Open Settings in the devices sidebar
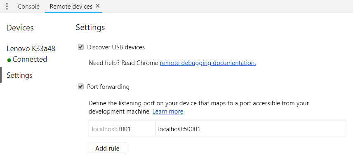 tap(19, 75)
